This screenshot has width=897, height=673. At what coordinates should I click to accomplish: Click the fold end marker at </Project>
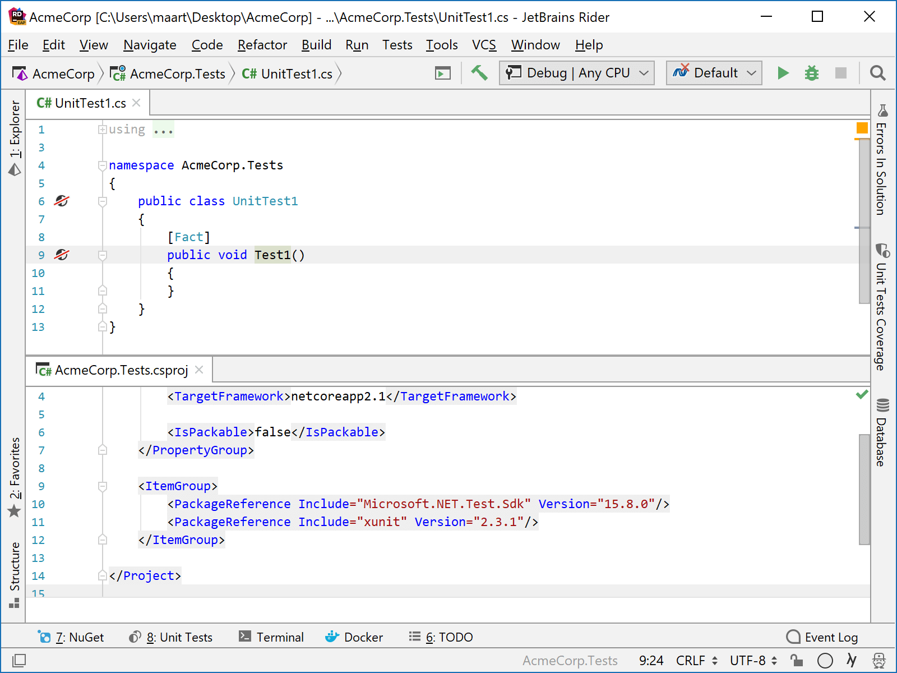point(103,575)
